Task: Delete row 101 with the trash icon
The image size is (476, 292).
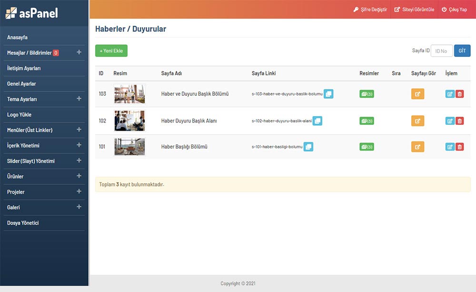Action: coord(459,147)
